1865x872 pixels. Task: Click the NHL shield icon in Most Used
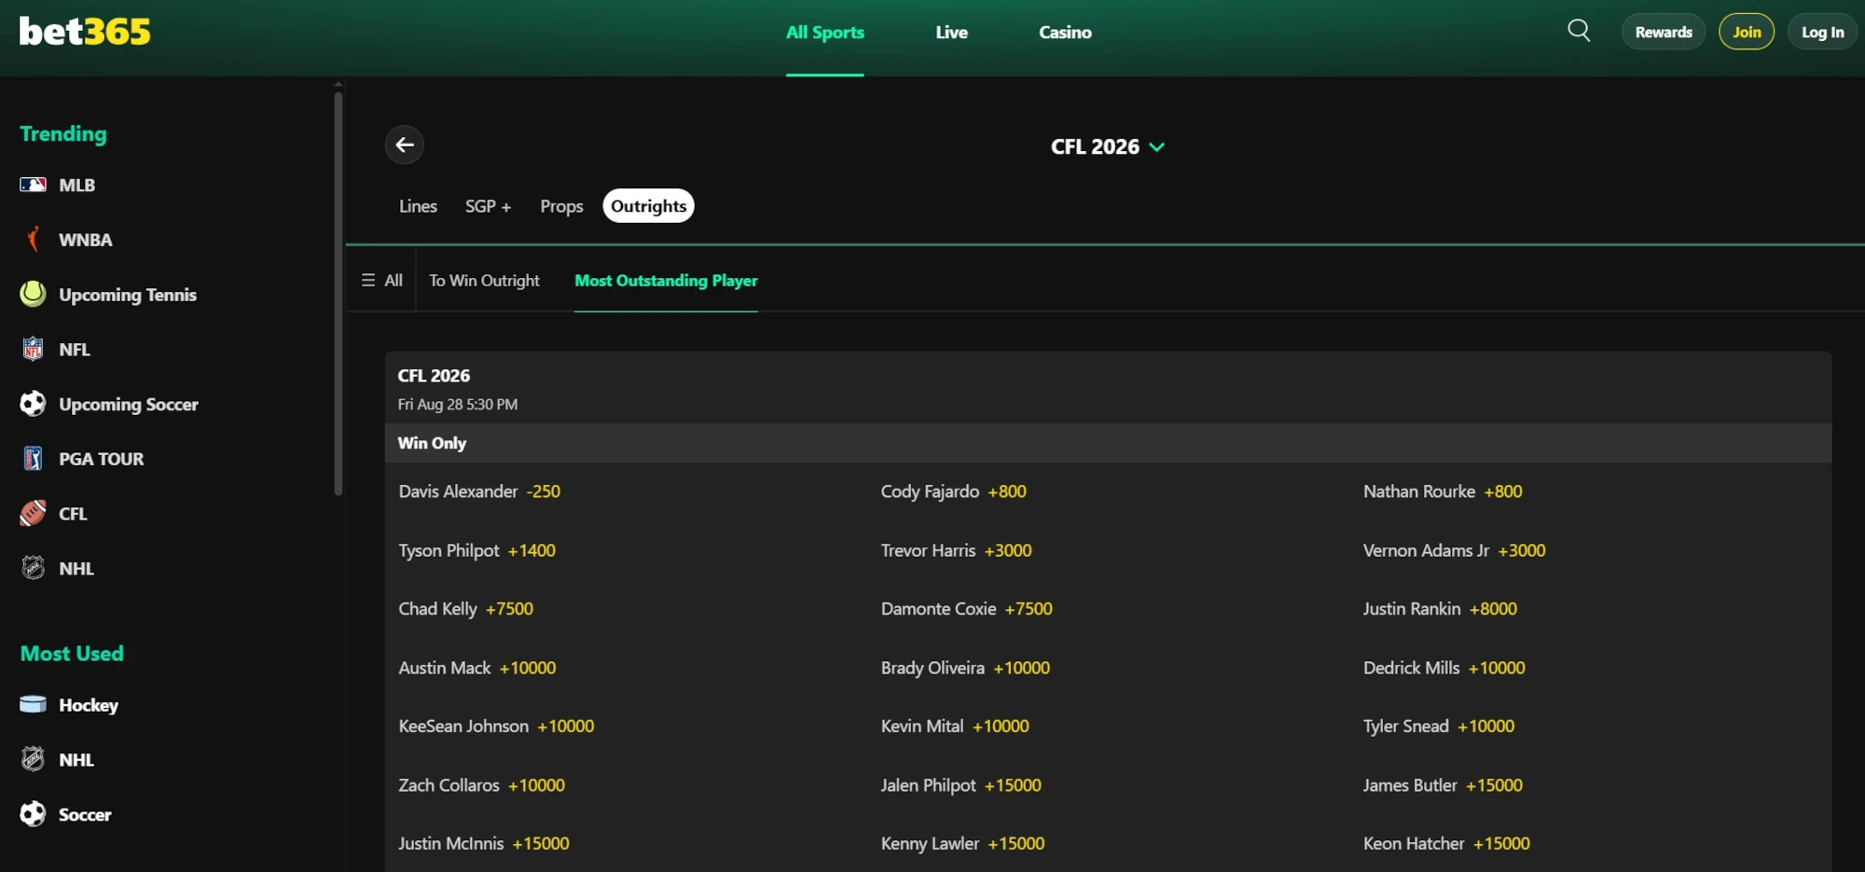tap(33, 759)
